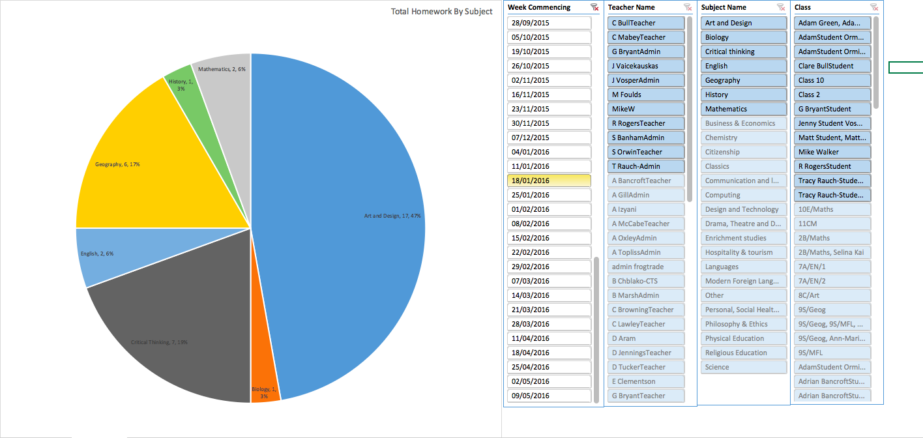This screenshot has height=438, width=923.
Task: Select R RogersStudent class item
Action: coord(832,166)
